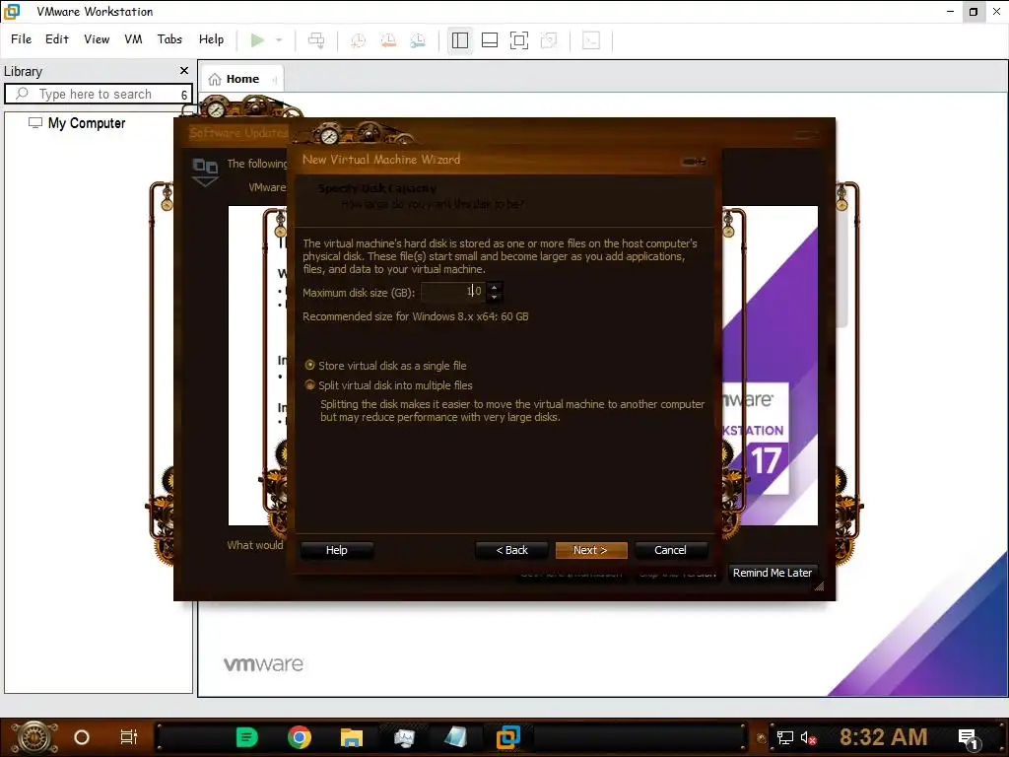Click the system monitor taskbar icon
The width and height of the screenshot is (1009, 757).
click(404, 737)
